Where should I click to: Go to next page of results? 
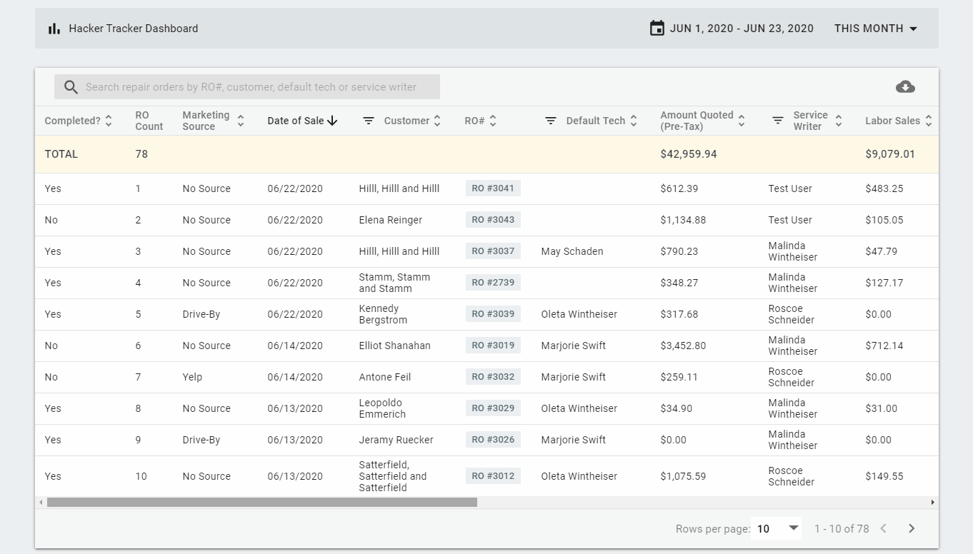coord(912,528)
